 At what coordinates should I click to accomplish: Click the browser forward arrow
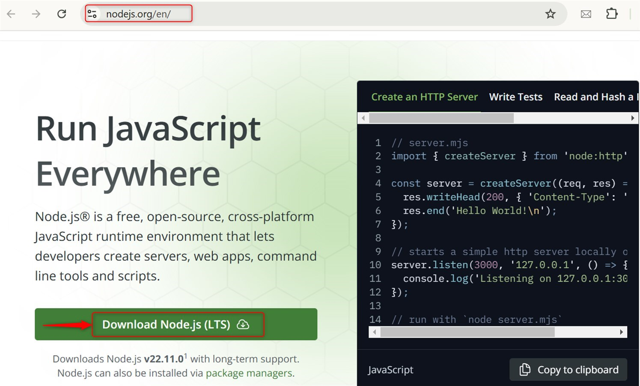pyautogui.click(x=36, y=14)
